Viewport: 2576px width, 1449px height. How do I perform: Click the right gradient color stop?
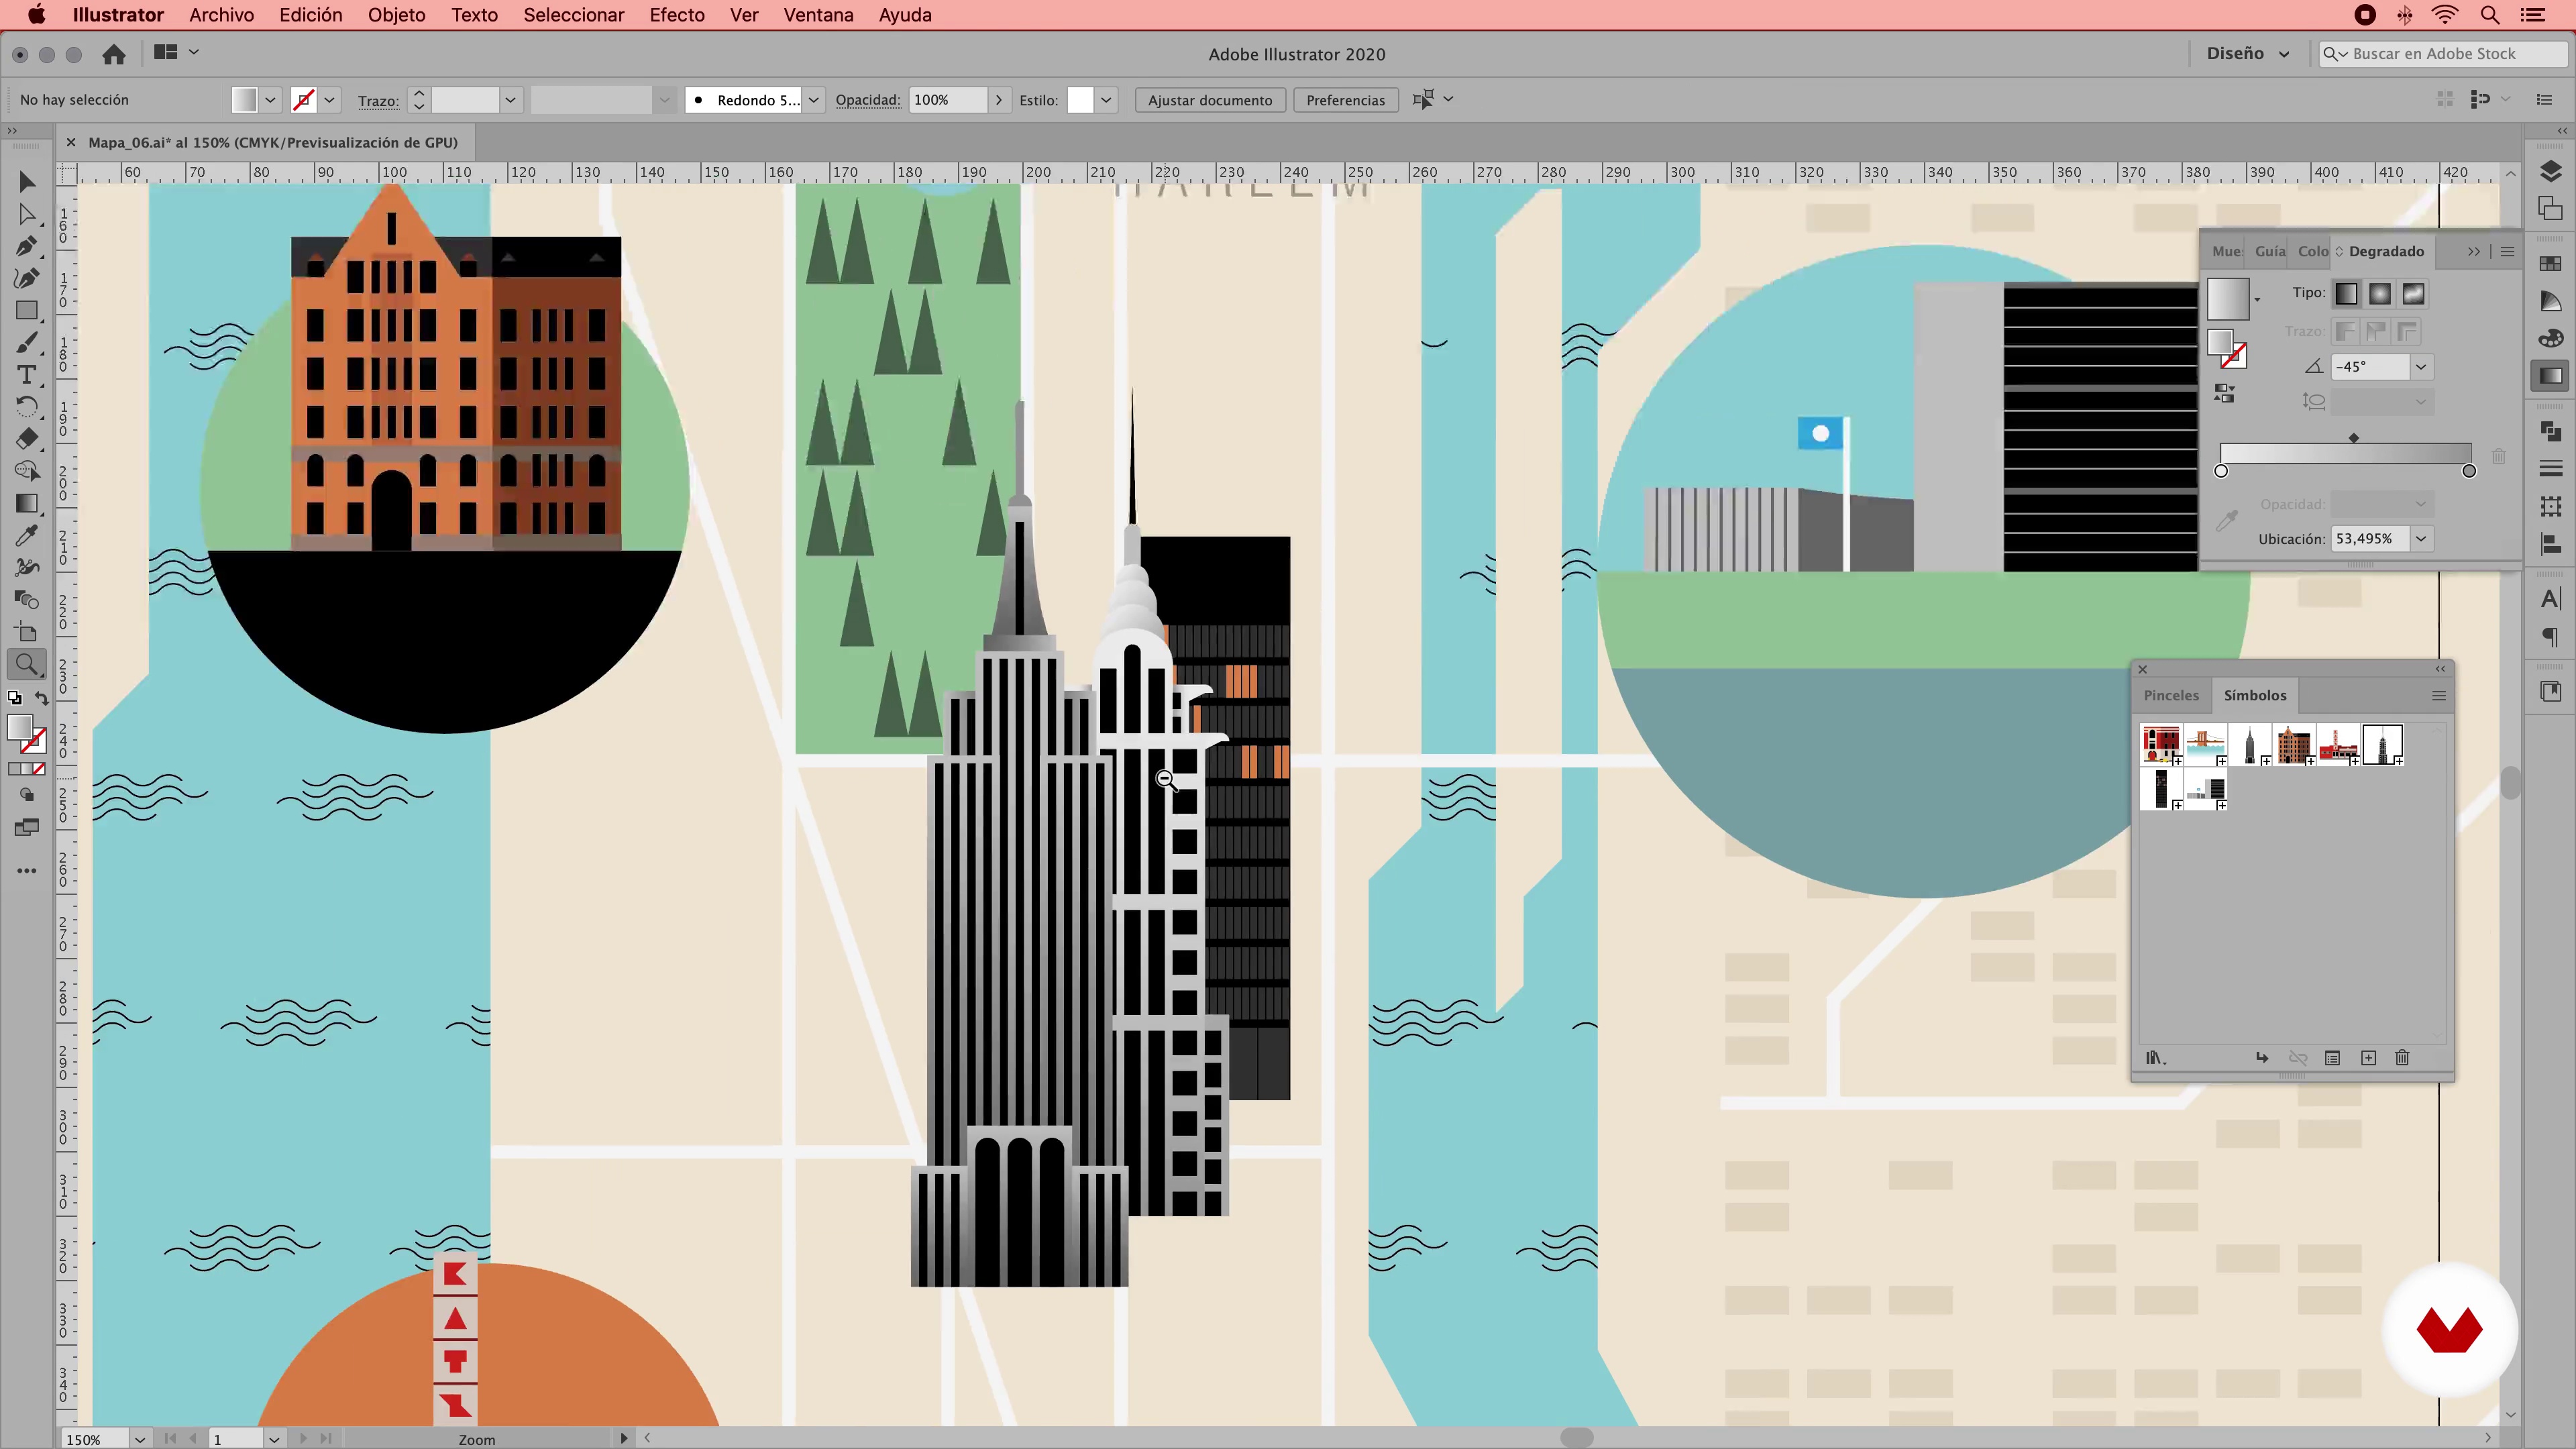(2469, 471)
